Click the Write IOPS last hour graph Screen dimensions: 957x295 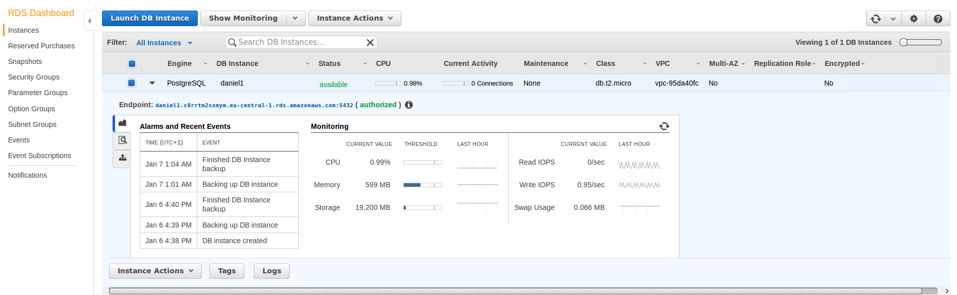tap(639, 185)
